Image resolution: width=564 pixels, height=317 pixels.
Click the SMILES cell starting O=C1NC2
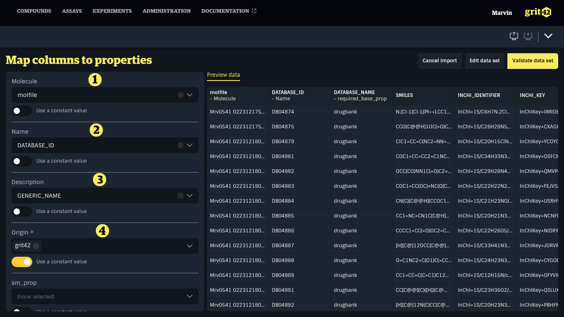point(424,260)
